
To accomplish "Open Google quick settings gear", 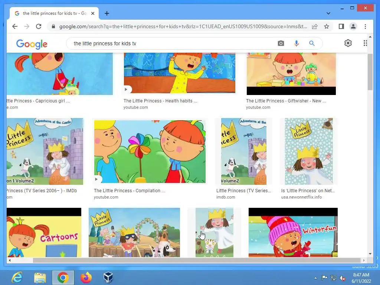I will click(x=348, y=43).
